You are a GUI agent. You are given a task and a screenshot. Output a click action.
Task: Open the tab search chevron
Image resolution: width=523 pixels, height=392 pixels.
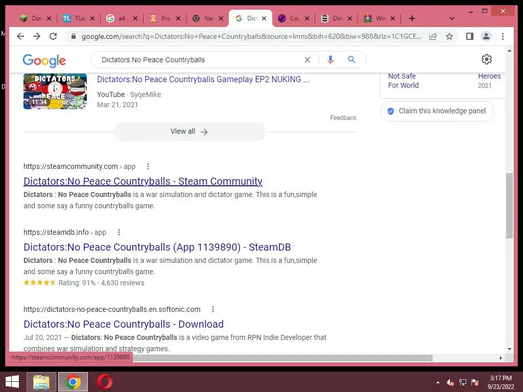coord(451,18)
